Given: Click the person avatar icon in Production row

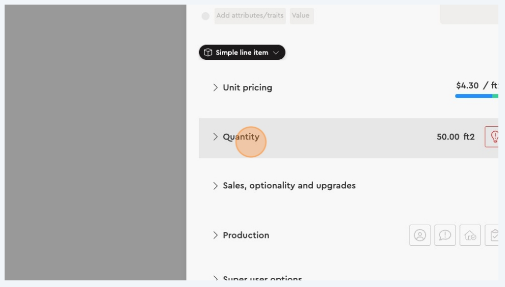Looking at the screenshot, I should (x=420, y=235).
